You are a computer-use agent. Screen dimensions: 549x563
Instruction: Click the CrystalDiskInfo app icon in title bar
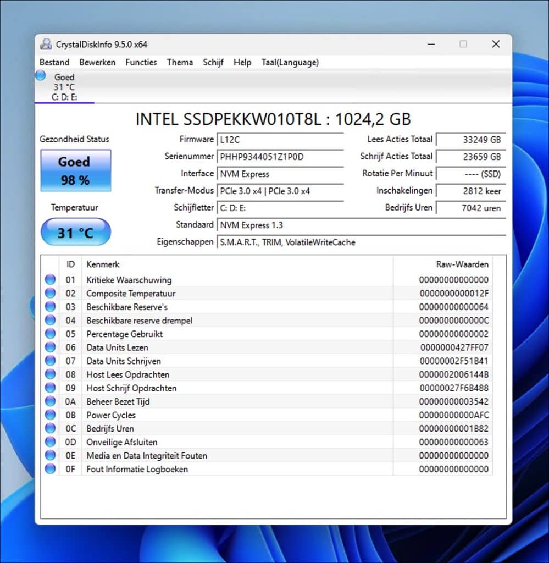click(x=46, y=44)
